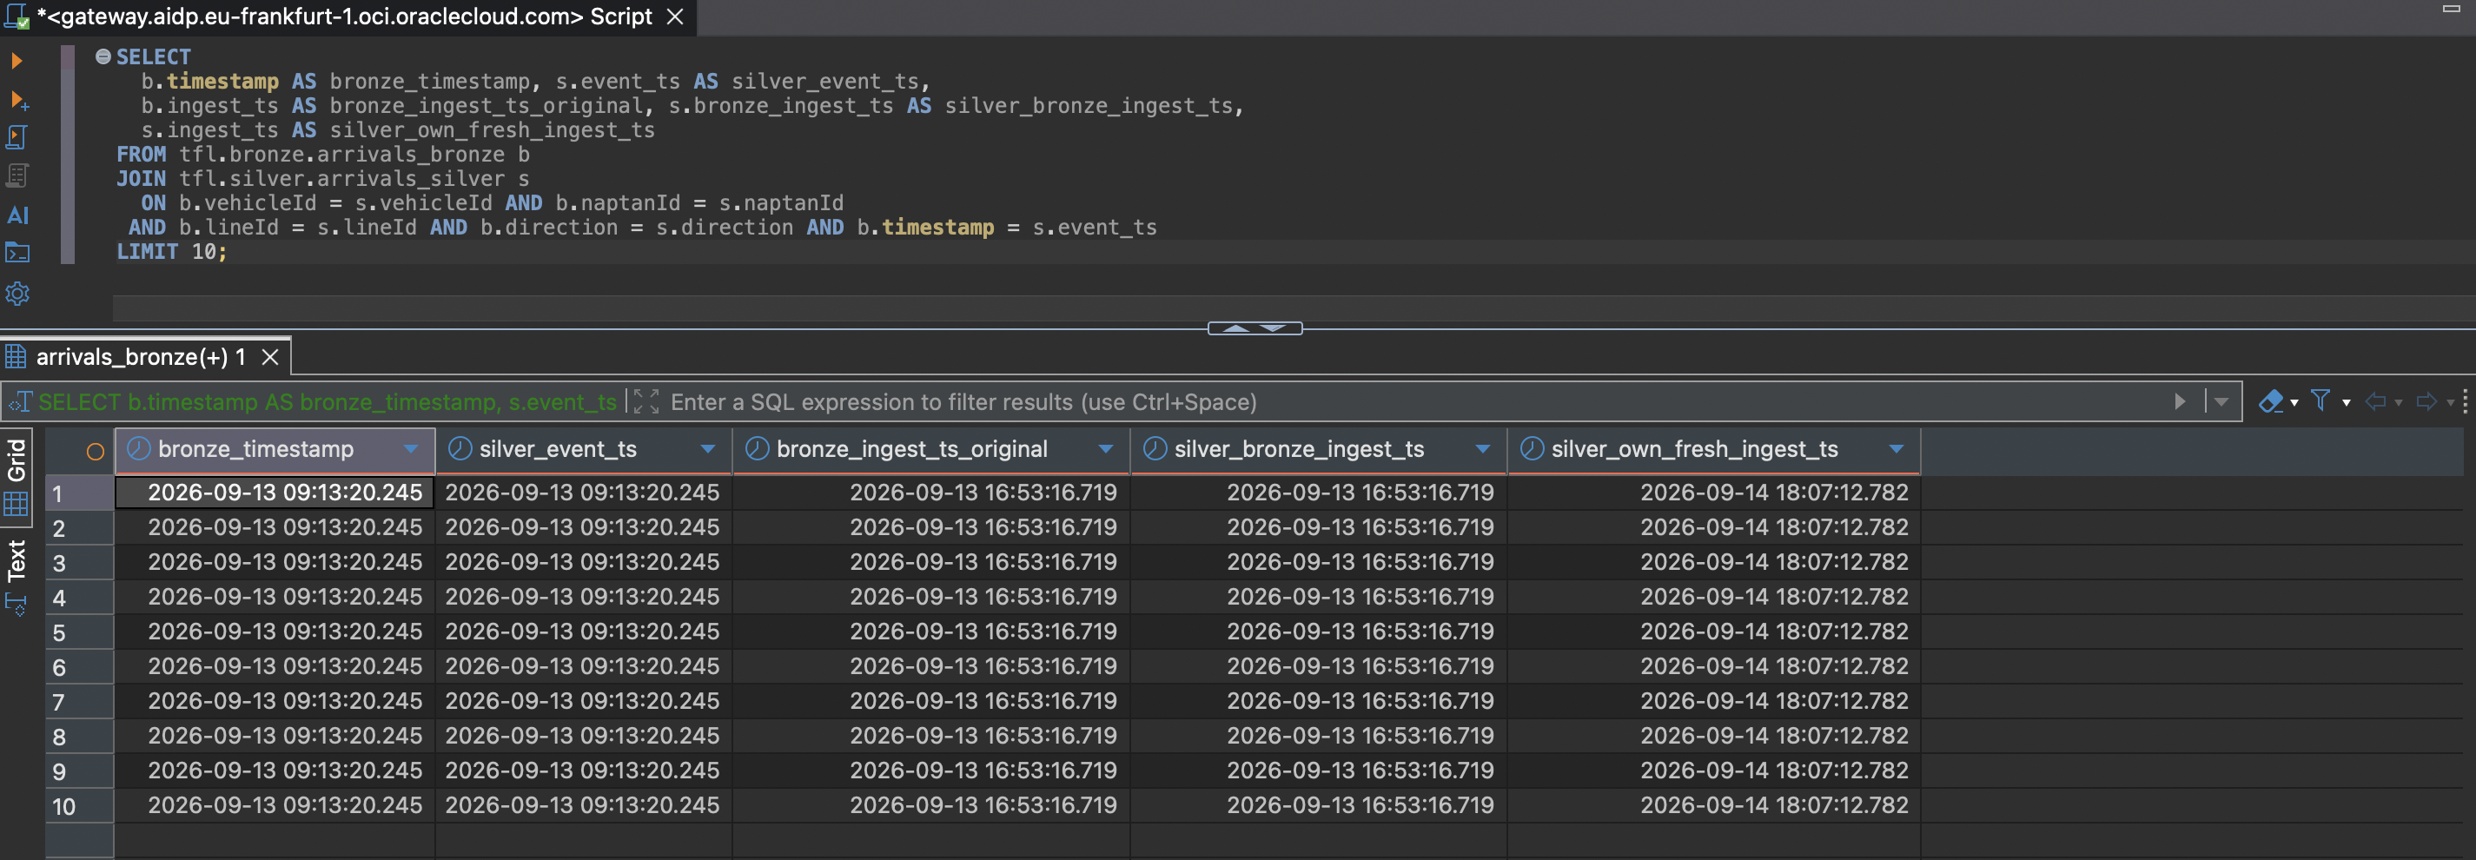Viewport: 2476px width, 860px height.
Task: Click bronze_timestamp cell in row 7
Action: click(275, 701)
